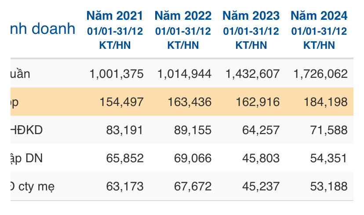Click the 1,001,375 value for 2021

click(116, 73)
